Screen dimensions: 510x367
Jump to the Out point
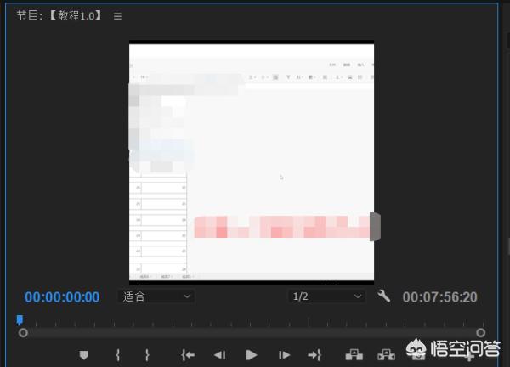(x=314, y=354)
